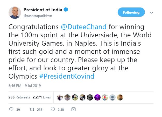Click the purple liker avatar

point(97,97)
